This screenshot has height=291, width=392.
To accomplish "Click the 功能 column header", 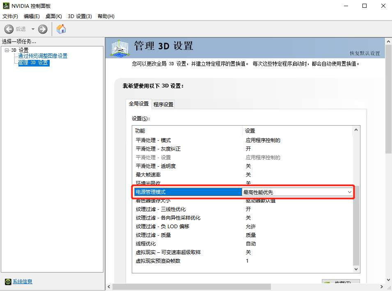I will [187, 131].
